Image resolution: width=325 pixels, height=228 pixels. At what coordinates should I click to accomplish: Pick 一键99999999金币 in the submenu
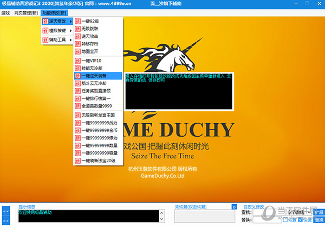click(x=98, y=130)
